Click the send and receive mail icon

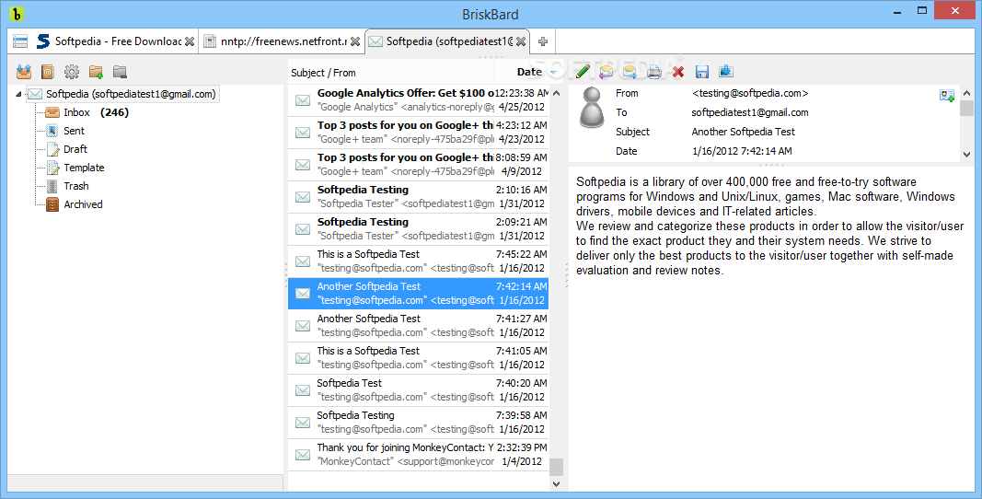tap(24, 72)
